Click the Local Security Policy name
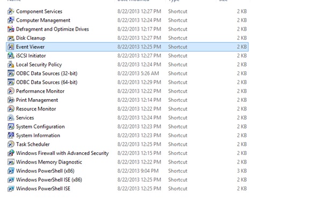The height and width of the screenshot is (208, 322). coord(39,65)
